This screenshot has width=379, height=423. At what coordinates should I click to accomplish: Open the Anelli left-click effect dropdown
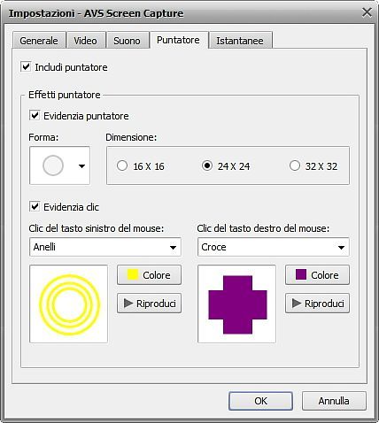105,247
